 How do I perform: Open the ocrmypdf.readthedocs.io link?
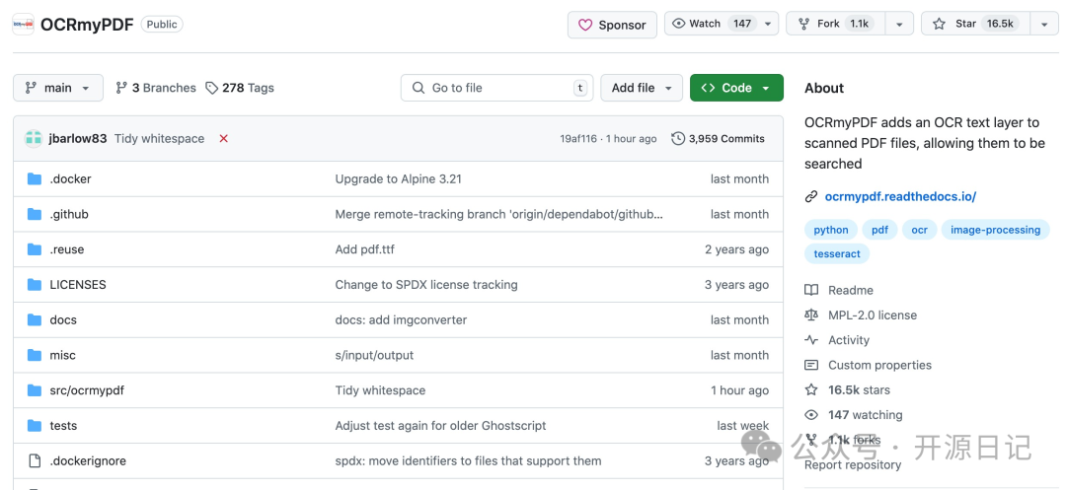[x=900, y=196]
